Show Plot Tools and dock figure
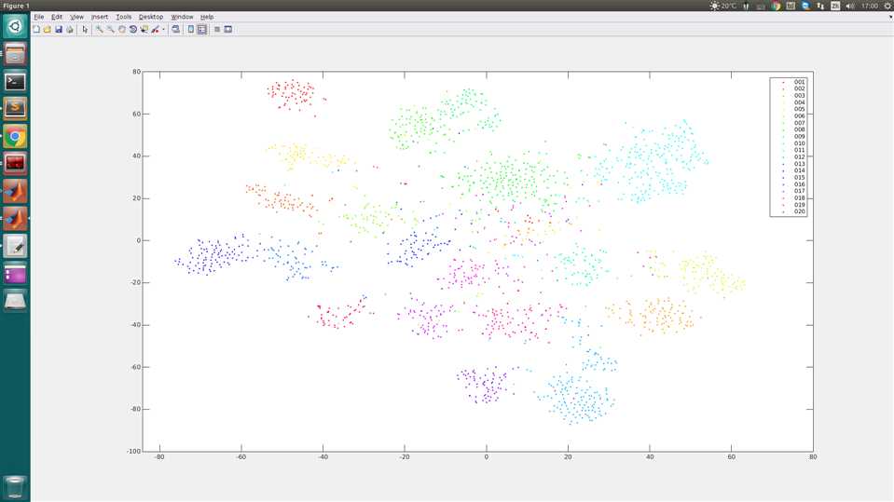Viewport: 894px width, 502px height. click(x=228, y=29)
